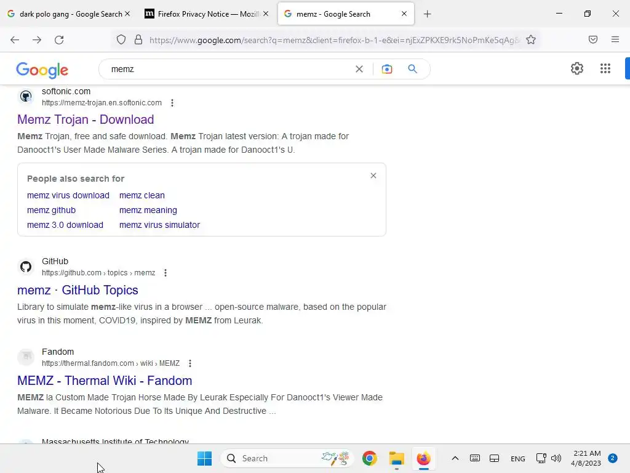Focus the Google search input field
Viewport: 630px width, 473px height.
click(x=229, y=69)
